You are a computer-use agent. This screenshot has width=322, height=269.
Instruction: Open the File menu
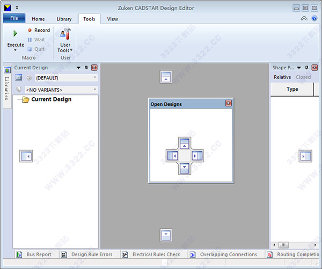14,18
